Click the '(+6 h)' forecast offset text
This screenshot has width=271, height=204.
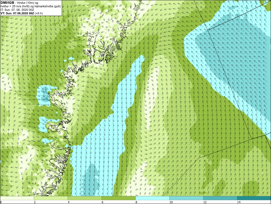pyautogui.click(x=39, y=13)
